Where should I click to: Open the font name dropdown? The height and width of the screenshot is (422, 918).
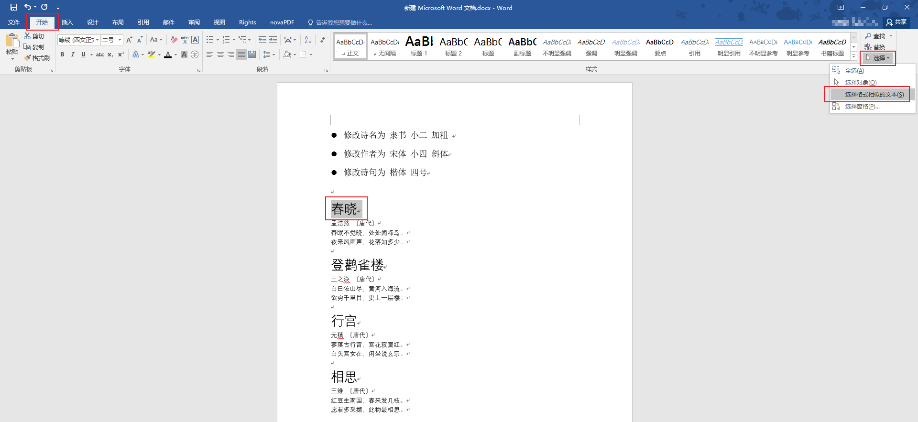(98, 40)
